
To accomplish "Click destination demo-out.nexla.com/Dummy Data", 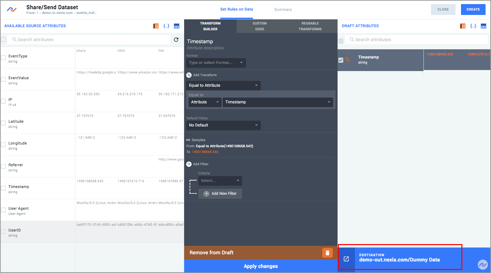I will click(399, 260).
